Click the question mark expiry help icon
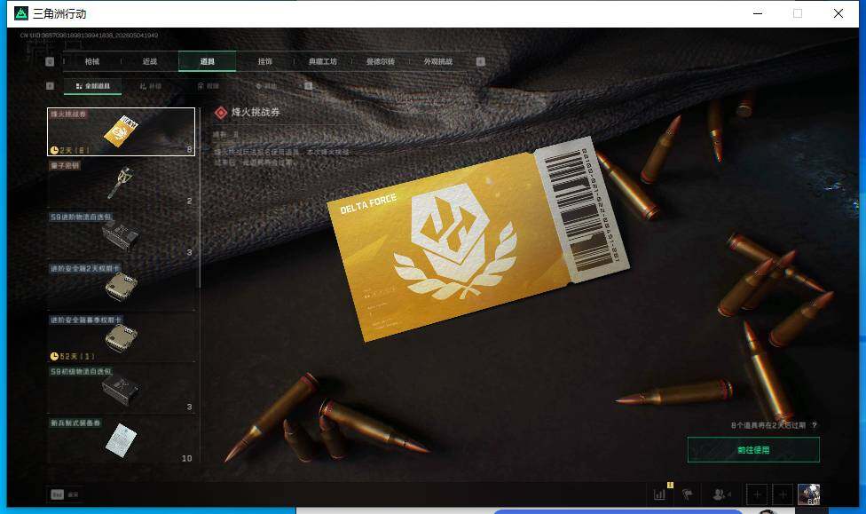Viewport: 866px width, 514px height. tap(815, 425)
